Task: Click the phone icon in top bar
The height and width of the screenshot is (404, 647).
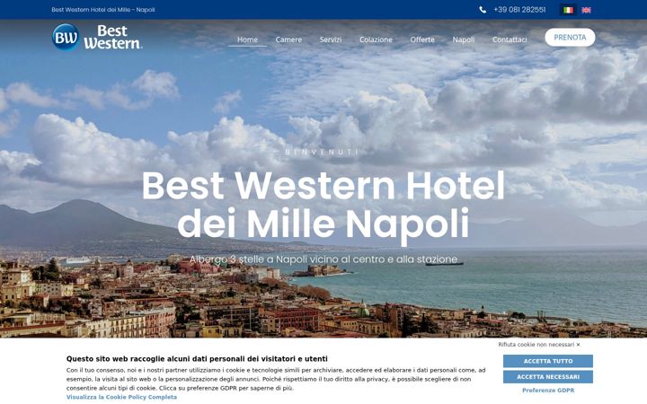Action: 483,10
